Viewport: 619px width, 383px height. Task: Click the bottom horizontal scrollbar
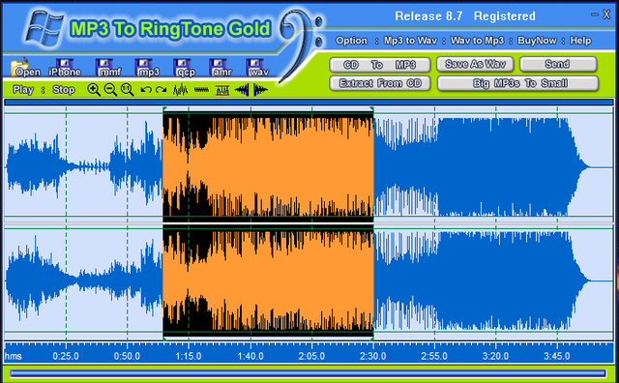[x=308, y=373]
